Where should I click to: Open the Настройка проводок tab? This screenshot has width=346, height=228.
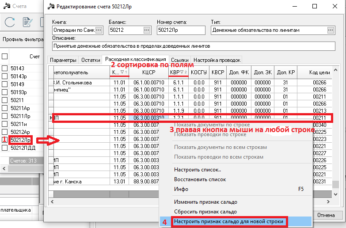click(217, 60)
